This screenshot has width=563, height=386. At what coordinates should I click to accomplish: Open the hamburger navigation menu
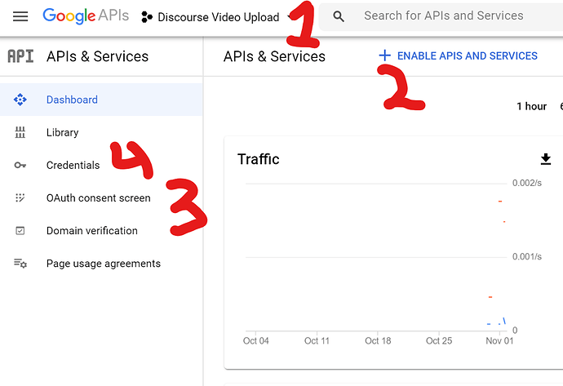20,16
